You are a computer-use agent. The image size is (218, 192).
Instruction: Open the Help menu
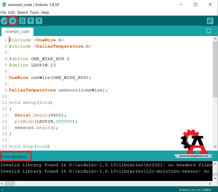[45, 13]
